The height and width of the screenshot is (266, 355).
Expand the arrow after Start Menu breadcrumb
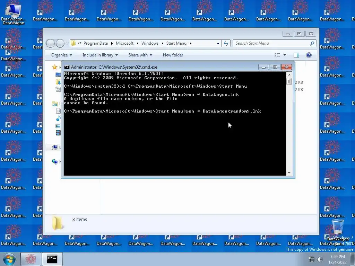point(191,43)
